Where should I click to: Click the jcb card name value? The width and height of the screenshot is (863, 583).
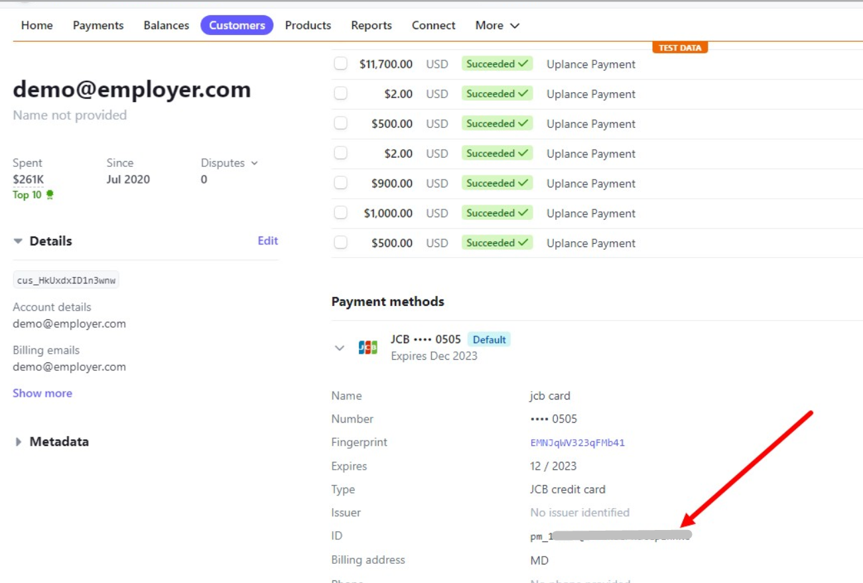point(551,396)
